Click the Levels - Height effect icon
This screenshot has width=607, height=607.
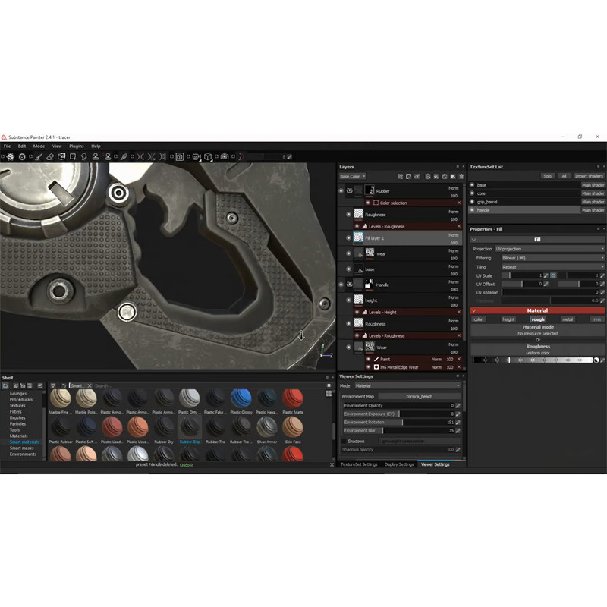pyautogui.click(x=363, y=312)
